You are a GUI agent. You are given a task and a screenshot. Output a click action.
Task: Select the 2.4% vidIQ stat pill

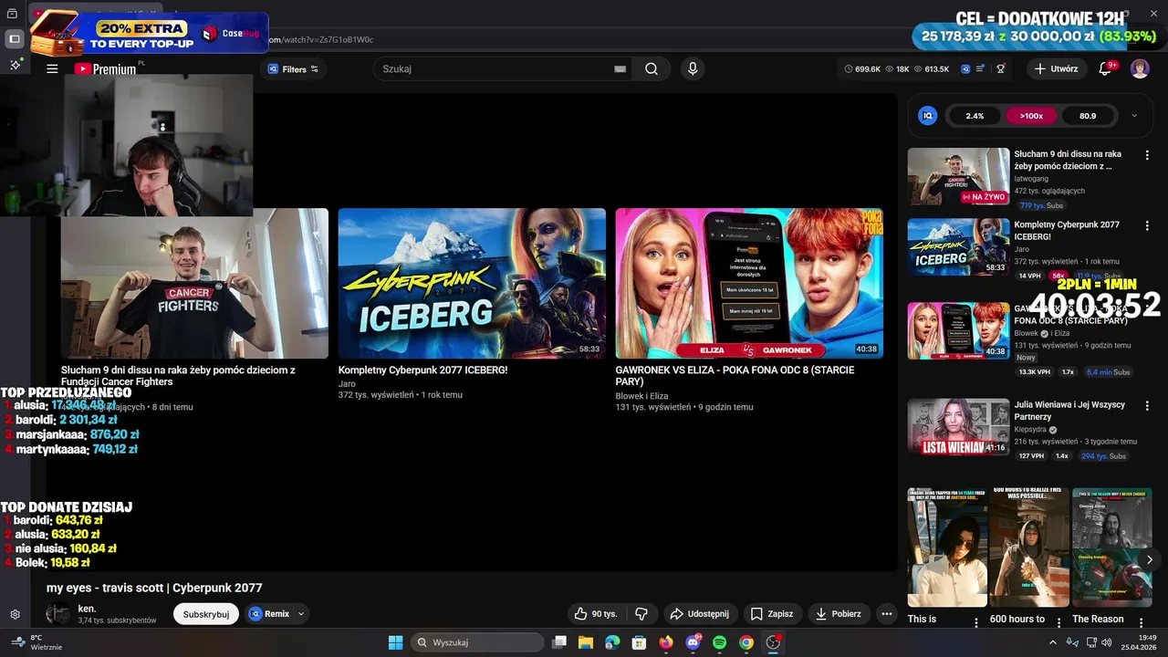(975, 116)
